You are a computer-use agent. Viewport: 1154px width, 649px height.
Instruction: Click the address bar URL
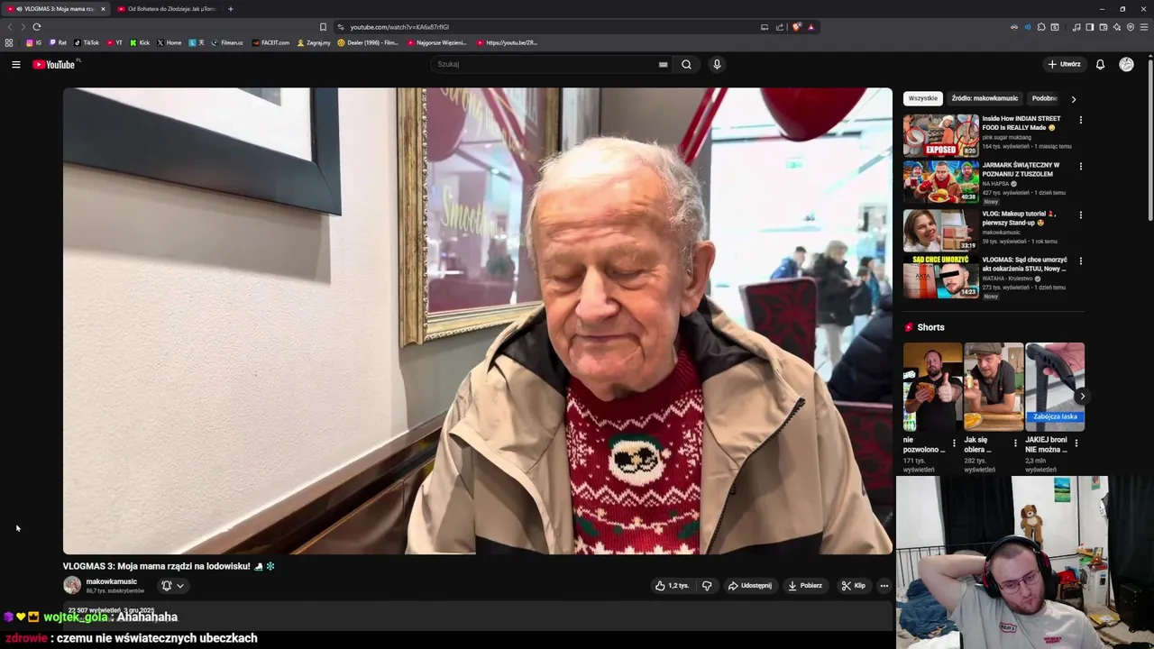(399, 27)
